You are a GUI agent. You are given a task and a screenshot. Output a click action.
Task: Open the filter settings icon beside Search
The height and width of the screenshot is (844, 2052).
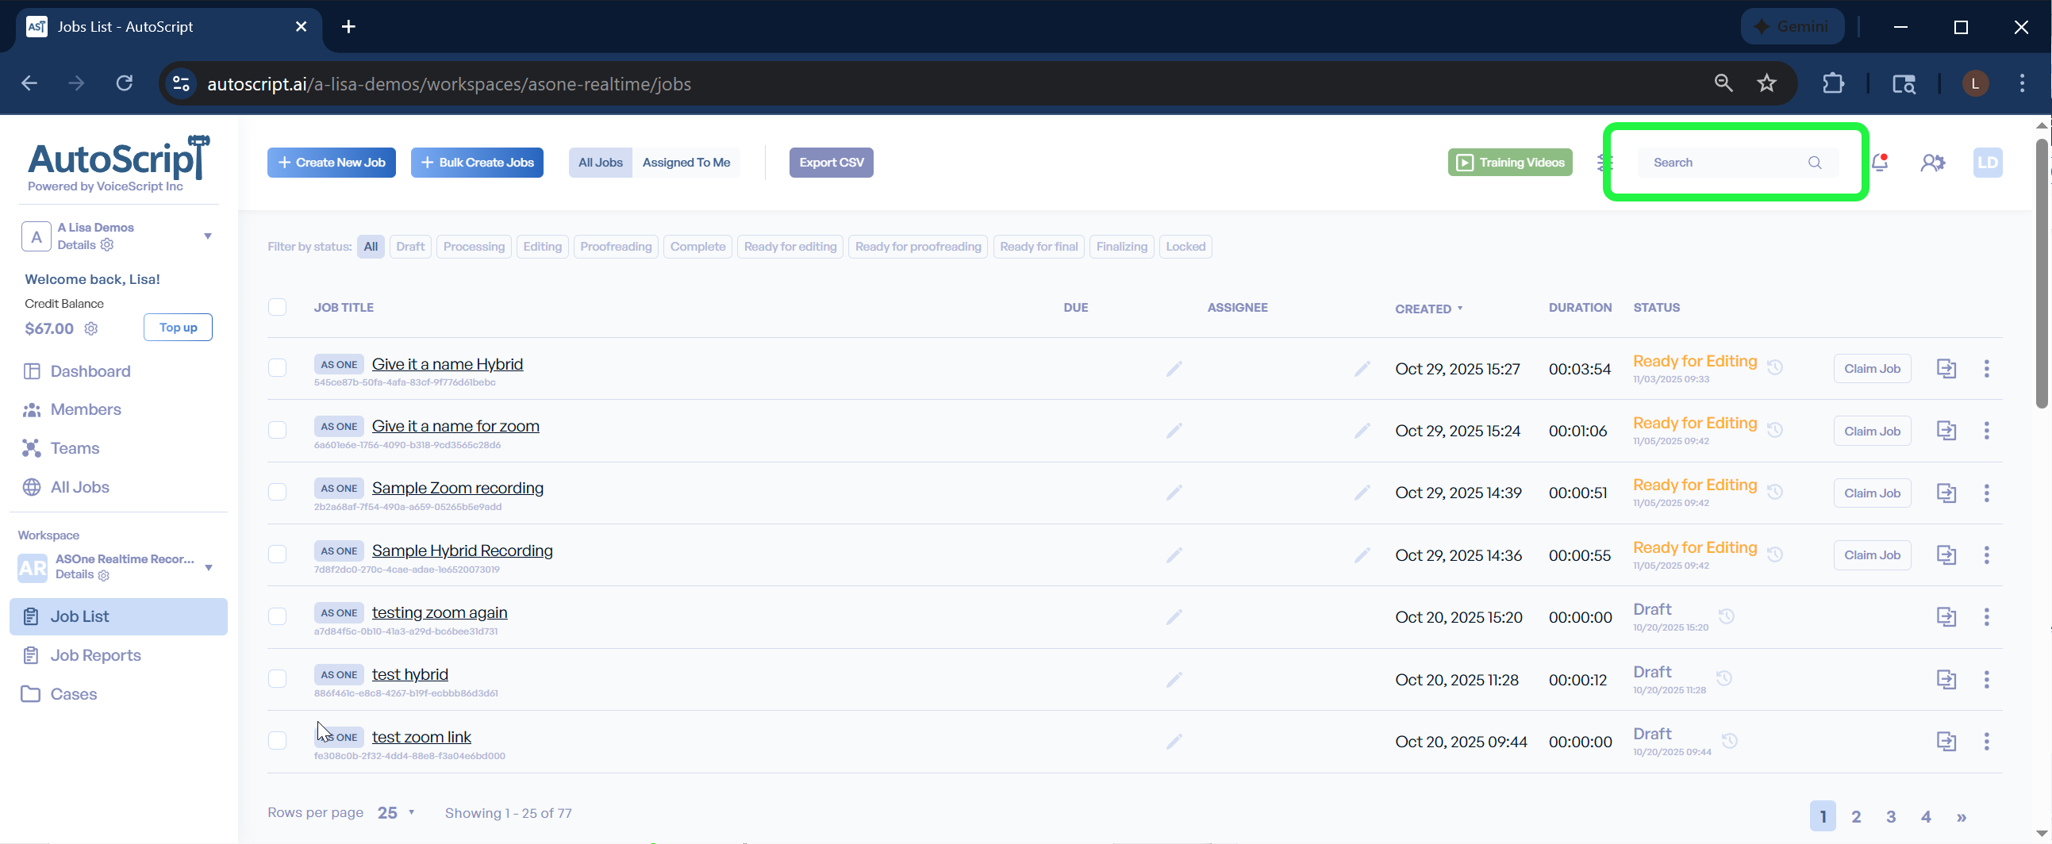point(1604,163)
